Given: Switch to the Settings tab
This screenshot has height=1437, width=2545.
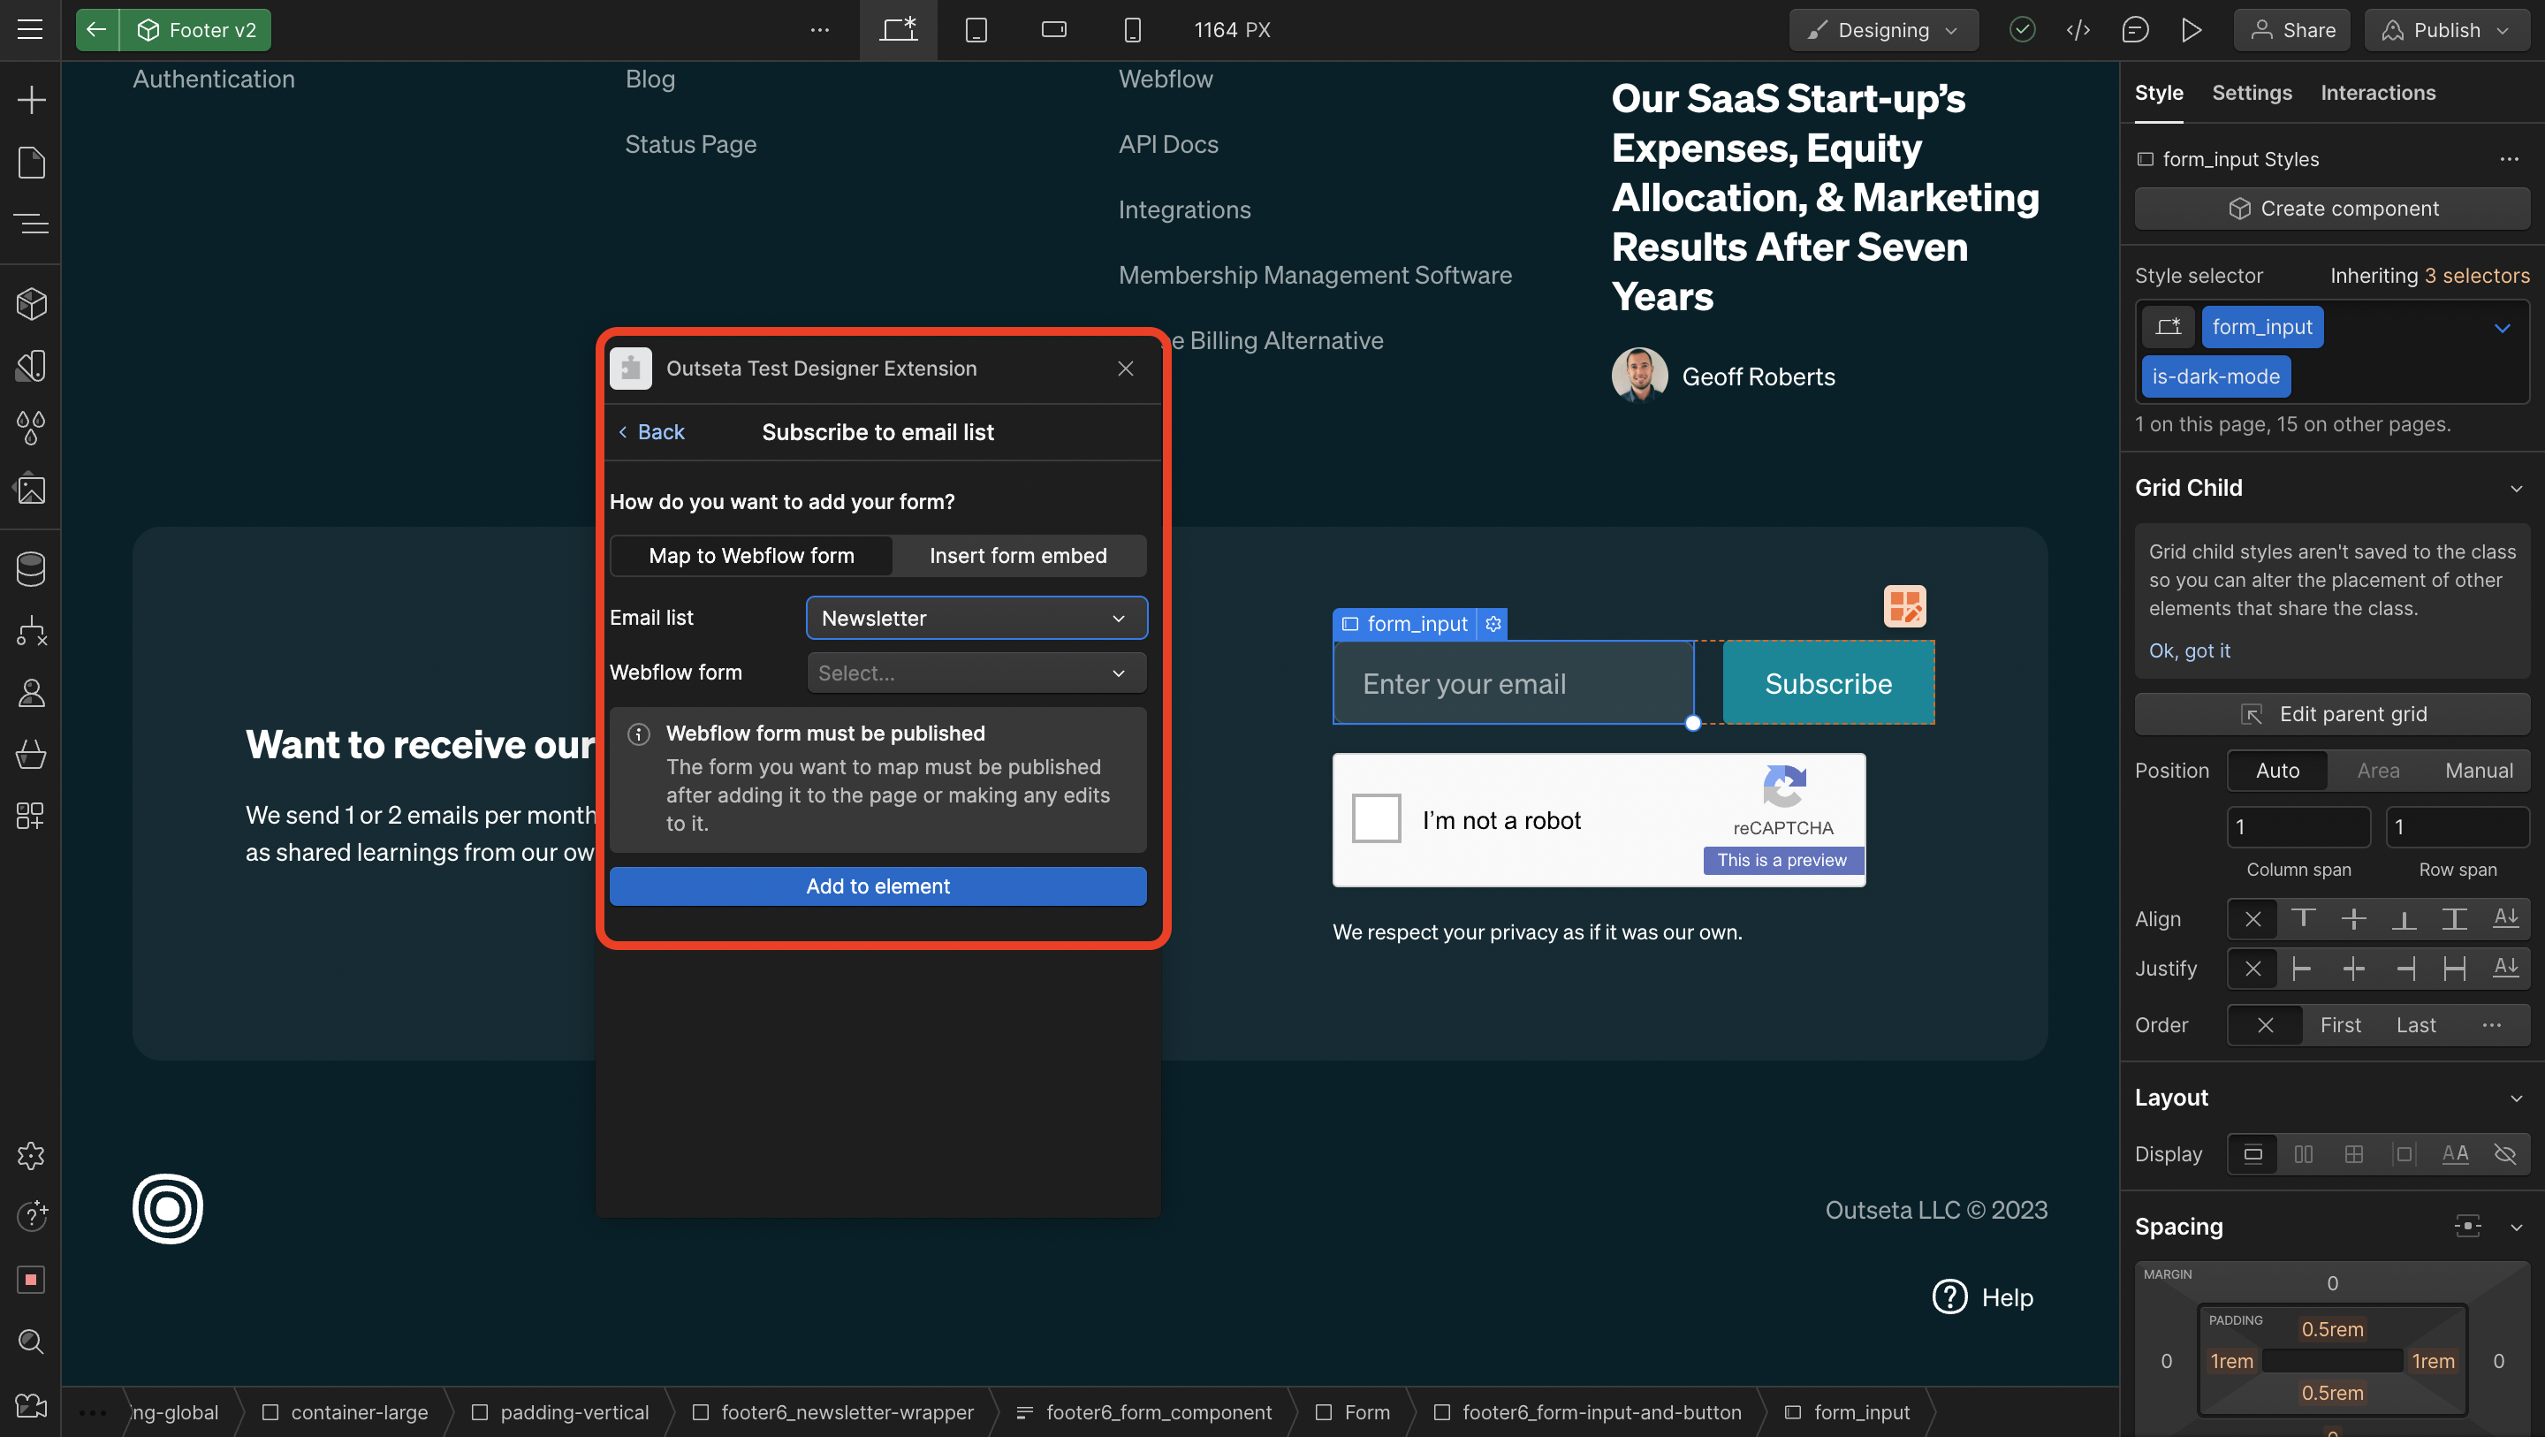Looking at the screenshot, I should pos(2251,93).
